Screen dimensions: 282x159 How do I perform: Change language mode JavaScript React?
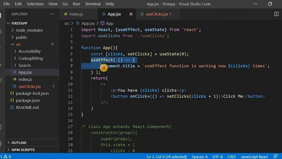tap(255, 157)
